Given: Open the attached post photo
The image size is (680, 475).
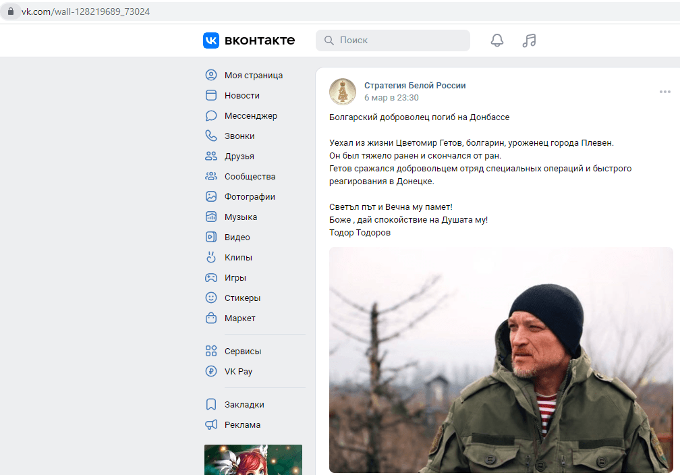Looking at the screenshot, I should pyautogui.click(x=501, y=360).
